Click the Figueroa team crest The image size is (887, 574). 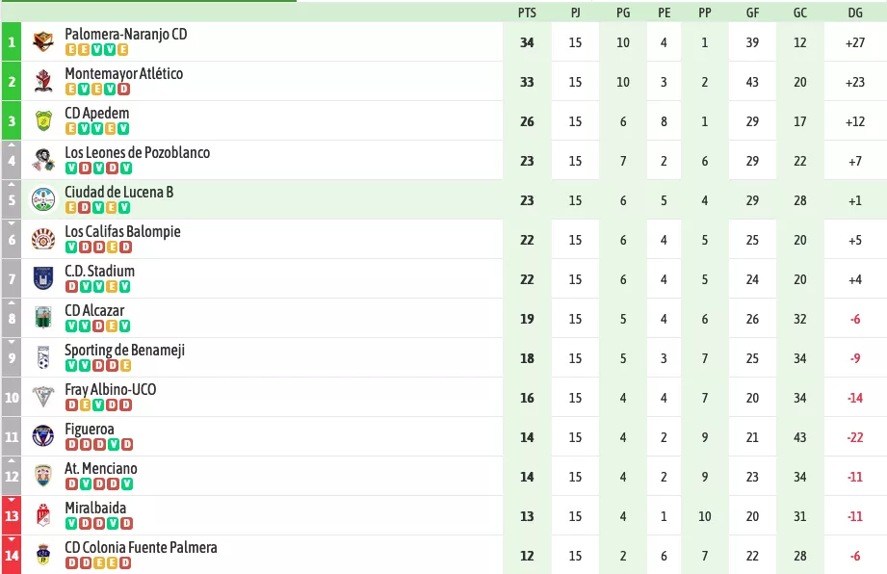coord(43,436)
